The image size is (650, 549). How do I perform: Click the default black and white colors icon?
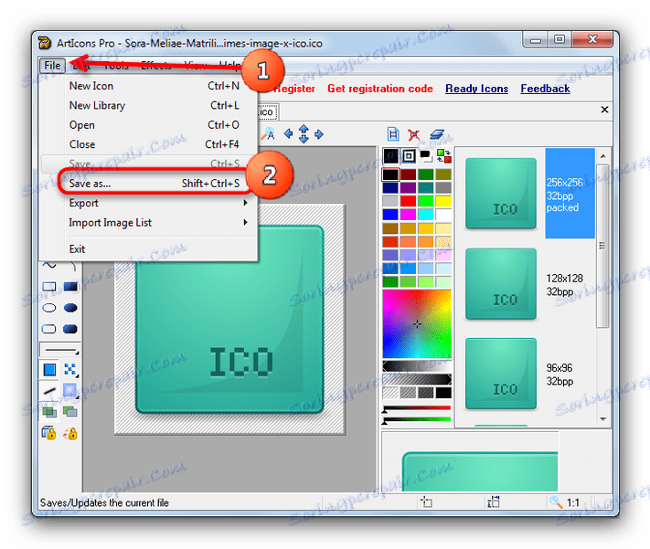pos(425,156)
